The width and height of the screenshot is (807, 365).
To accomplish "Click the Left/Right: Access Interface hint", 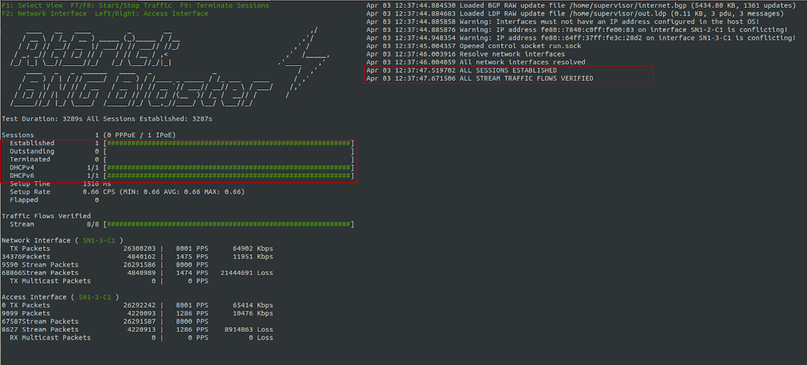I will (x=151, y=14).
